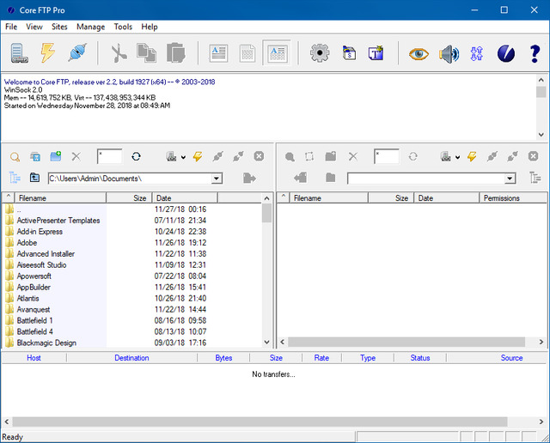The height and width of the screenshot is (443, 550).
Task: Click the blue reconnect plug icon
Action: point(76,53)
